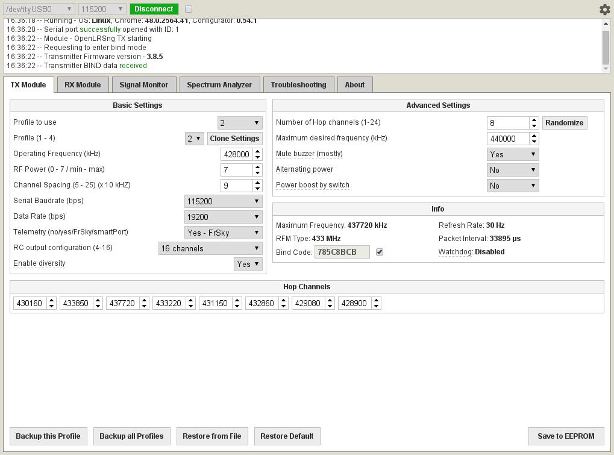Open the Data Rate dropdown
This screenshot has height=455, width=614.
(223, 217)
